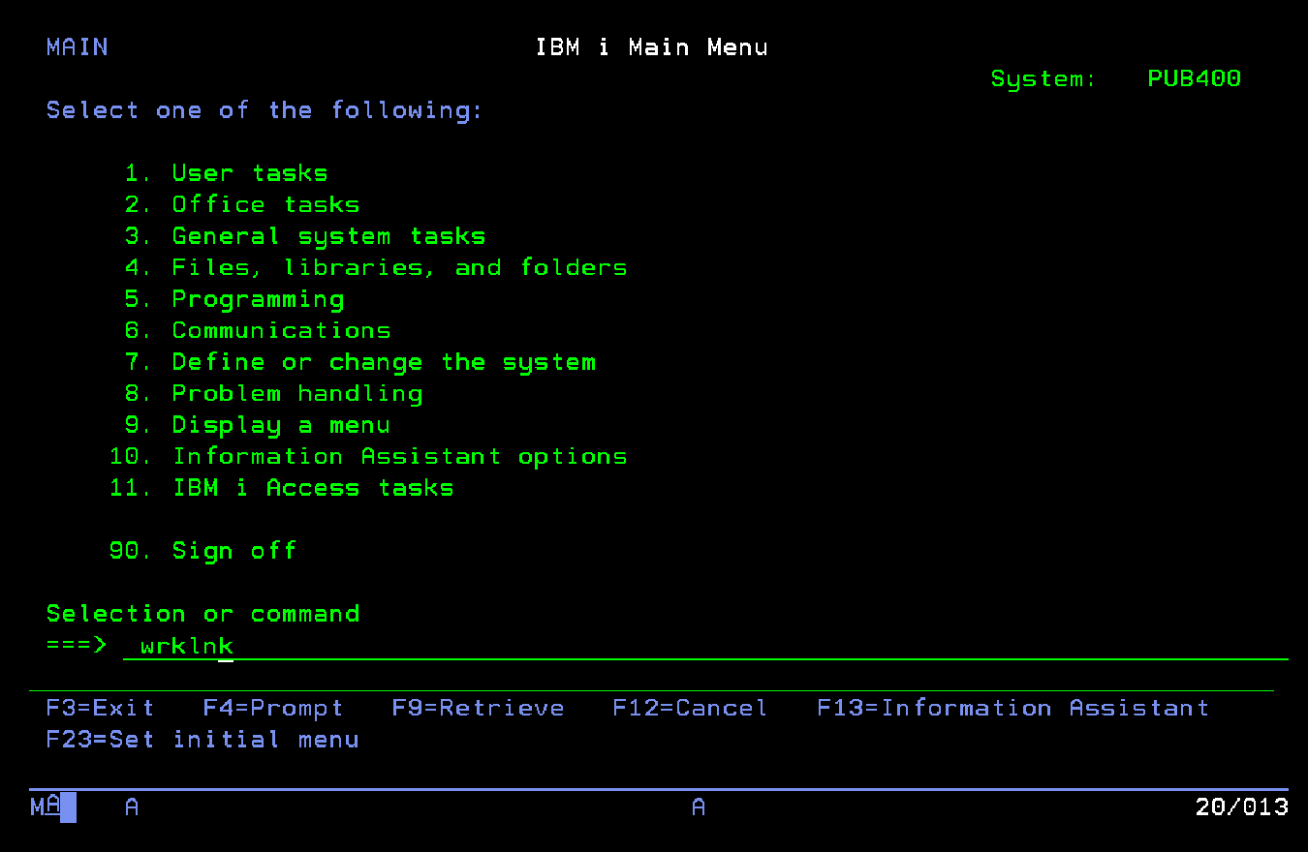
Task: Open F13=Information Assistant
Action: point(1012,708)
